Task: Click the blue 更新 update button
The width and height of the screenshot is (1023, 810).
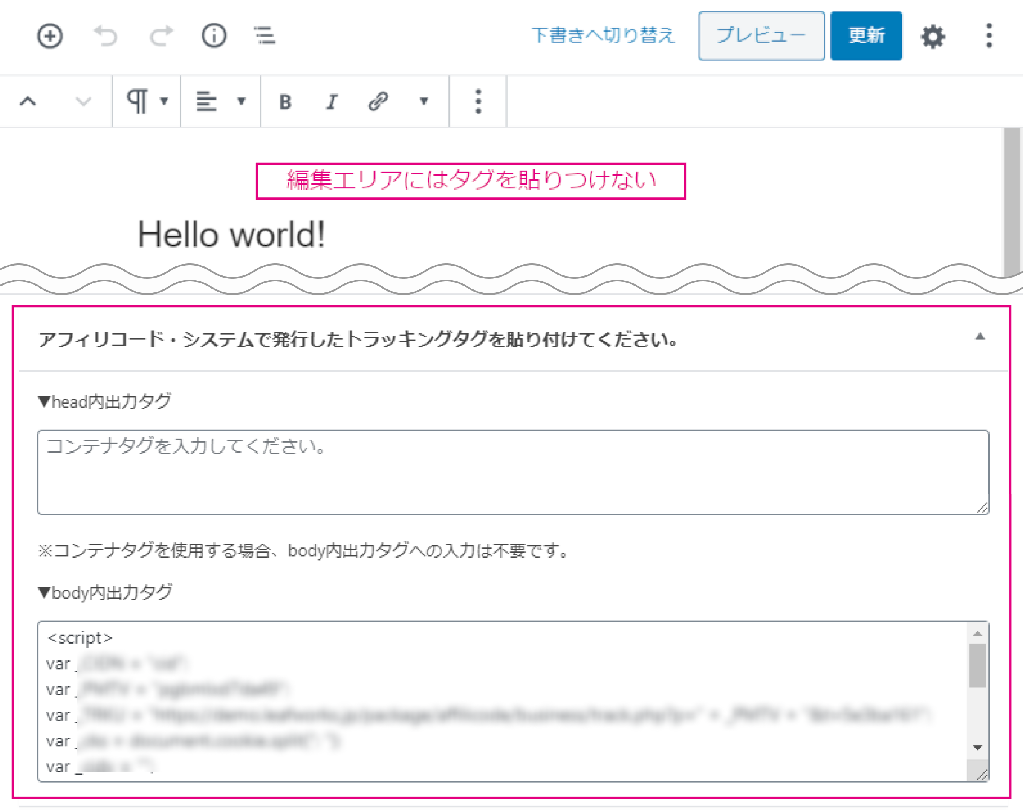Action: point(866,36)
